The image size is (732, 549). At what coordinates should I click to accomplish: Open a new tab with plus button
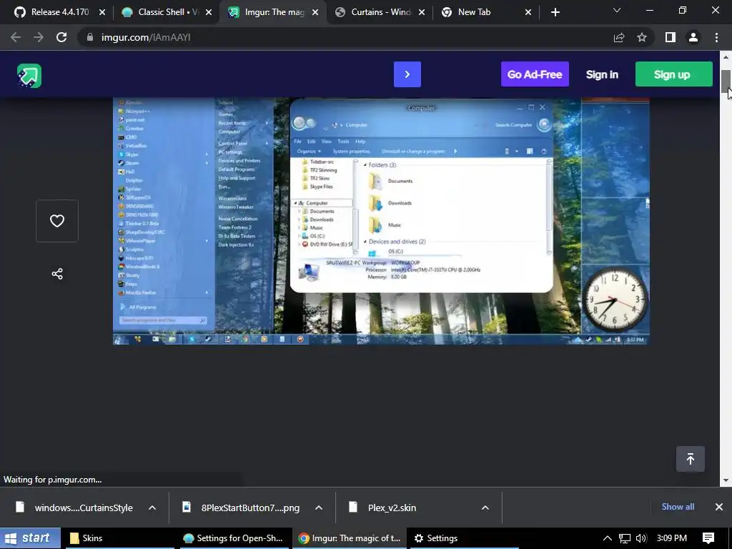click(555, 12)
